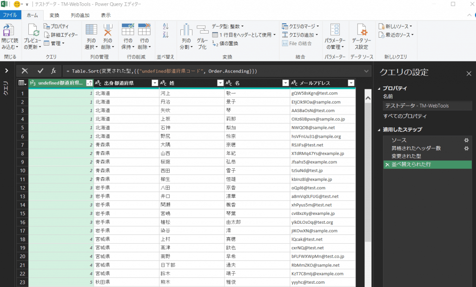
Task: Click the プレビューの更新 refresh icon
Action: coord(33,31)
